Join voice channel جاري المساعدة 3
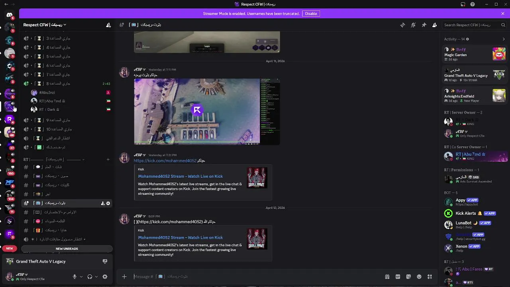Screen dimensions: 510x287 [x=67, y=38]
